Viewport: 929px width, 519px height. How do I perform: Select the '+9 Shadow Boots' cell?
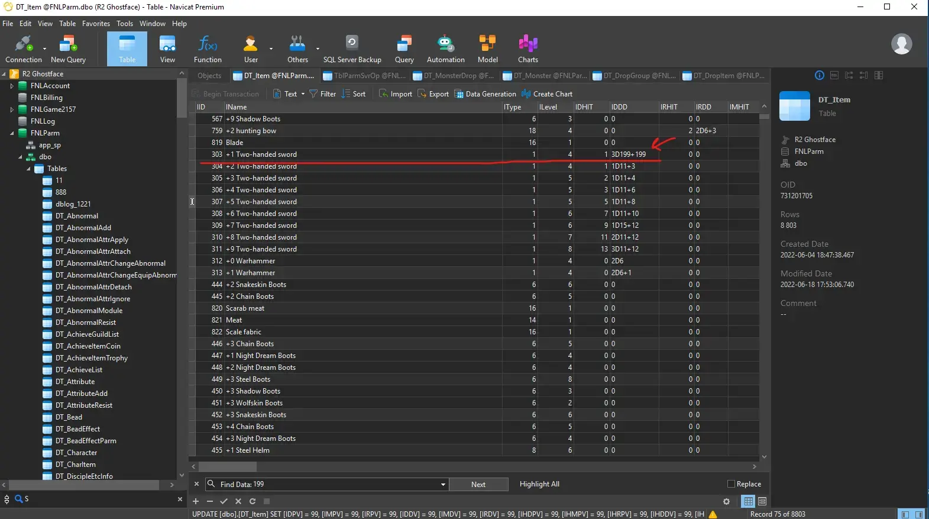click(x=363, y=119)
